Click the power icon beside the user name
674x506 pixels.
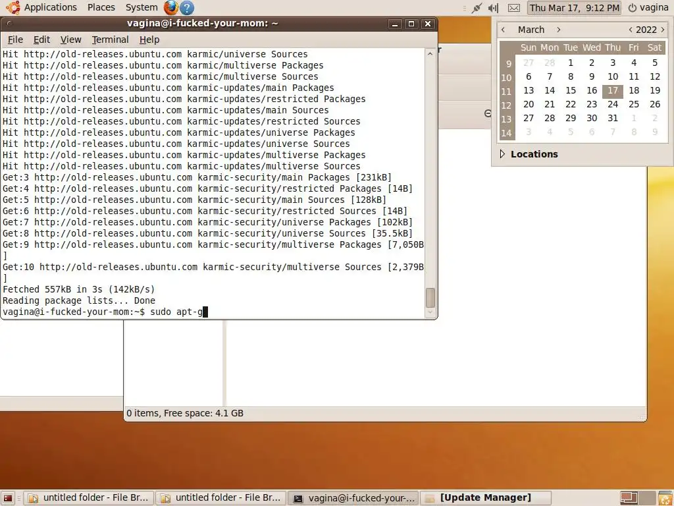coord(632,8)
